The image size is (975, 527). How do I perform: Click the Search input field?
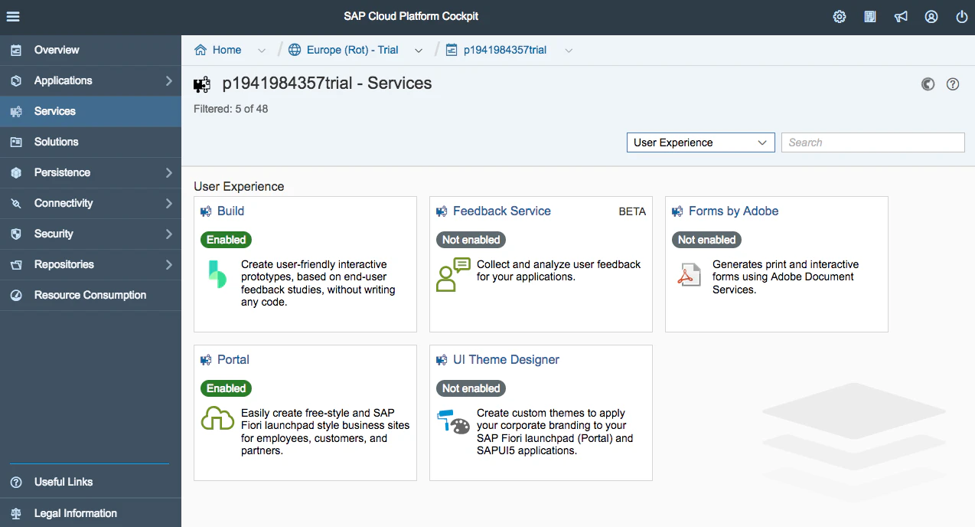coord(872,142)
